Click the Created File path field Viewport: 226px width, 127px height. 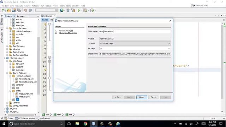pos(135,54)
